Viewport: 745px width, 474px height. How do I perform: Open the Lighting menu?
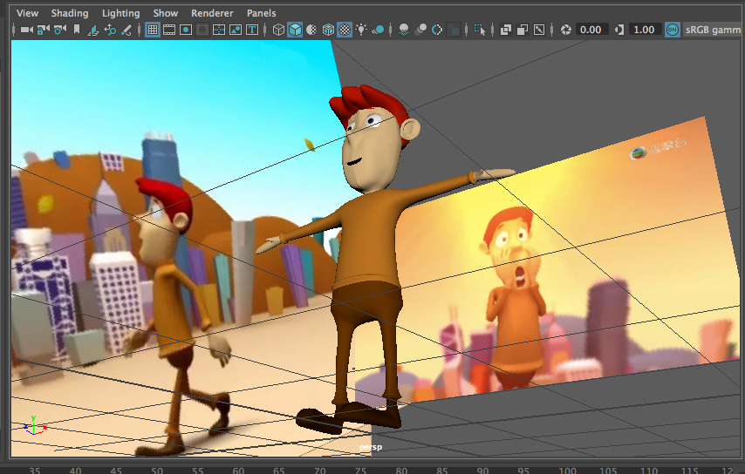tap(120, 13)
